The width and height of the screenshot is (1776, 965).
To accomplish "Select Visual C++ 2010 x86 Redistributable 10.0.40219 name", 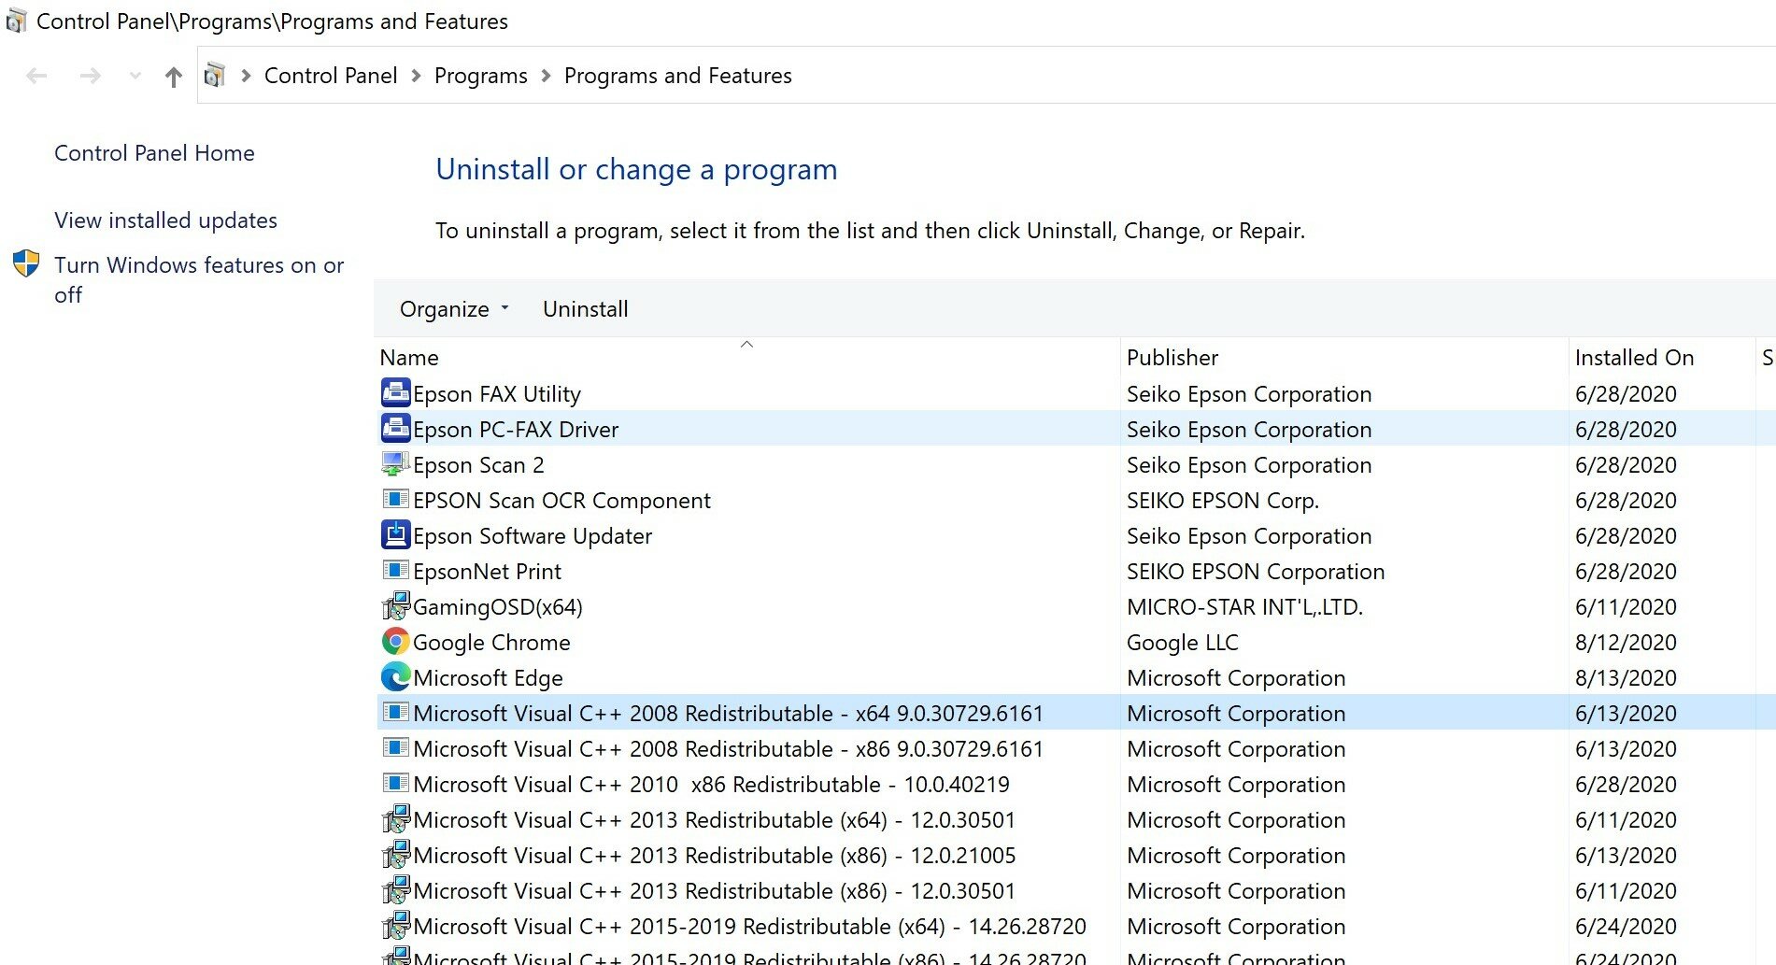I will [711, 785].
